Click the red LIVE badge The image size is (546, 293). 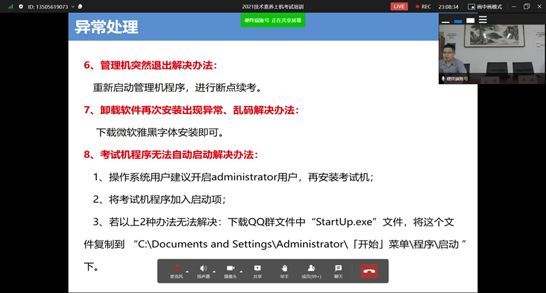pyautogui.click(x=399, y=6)
